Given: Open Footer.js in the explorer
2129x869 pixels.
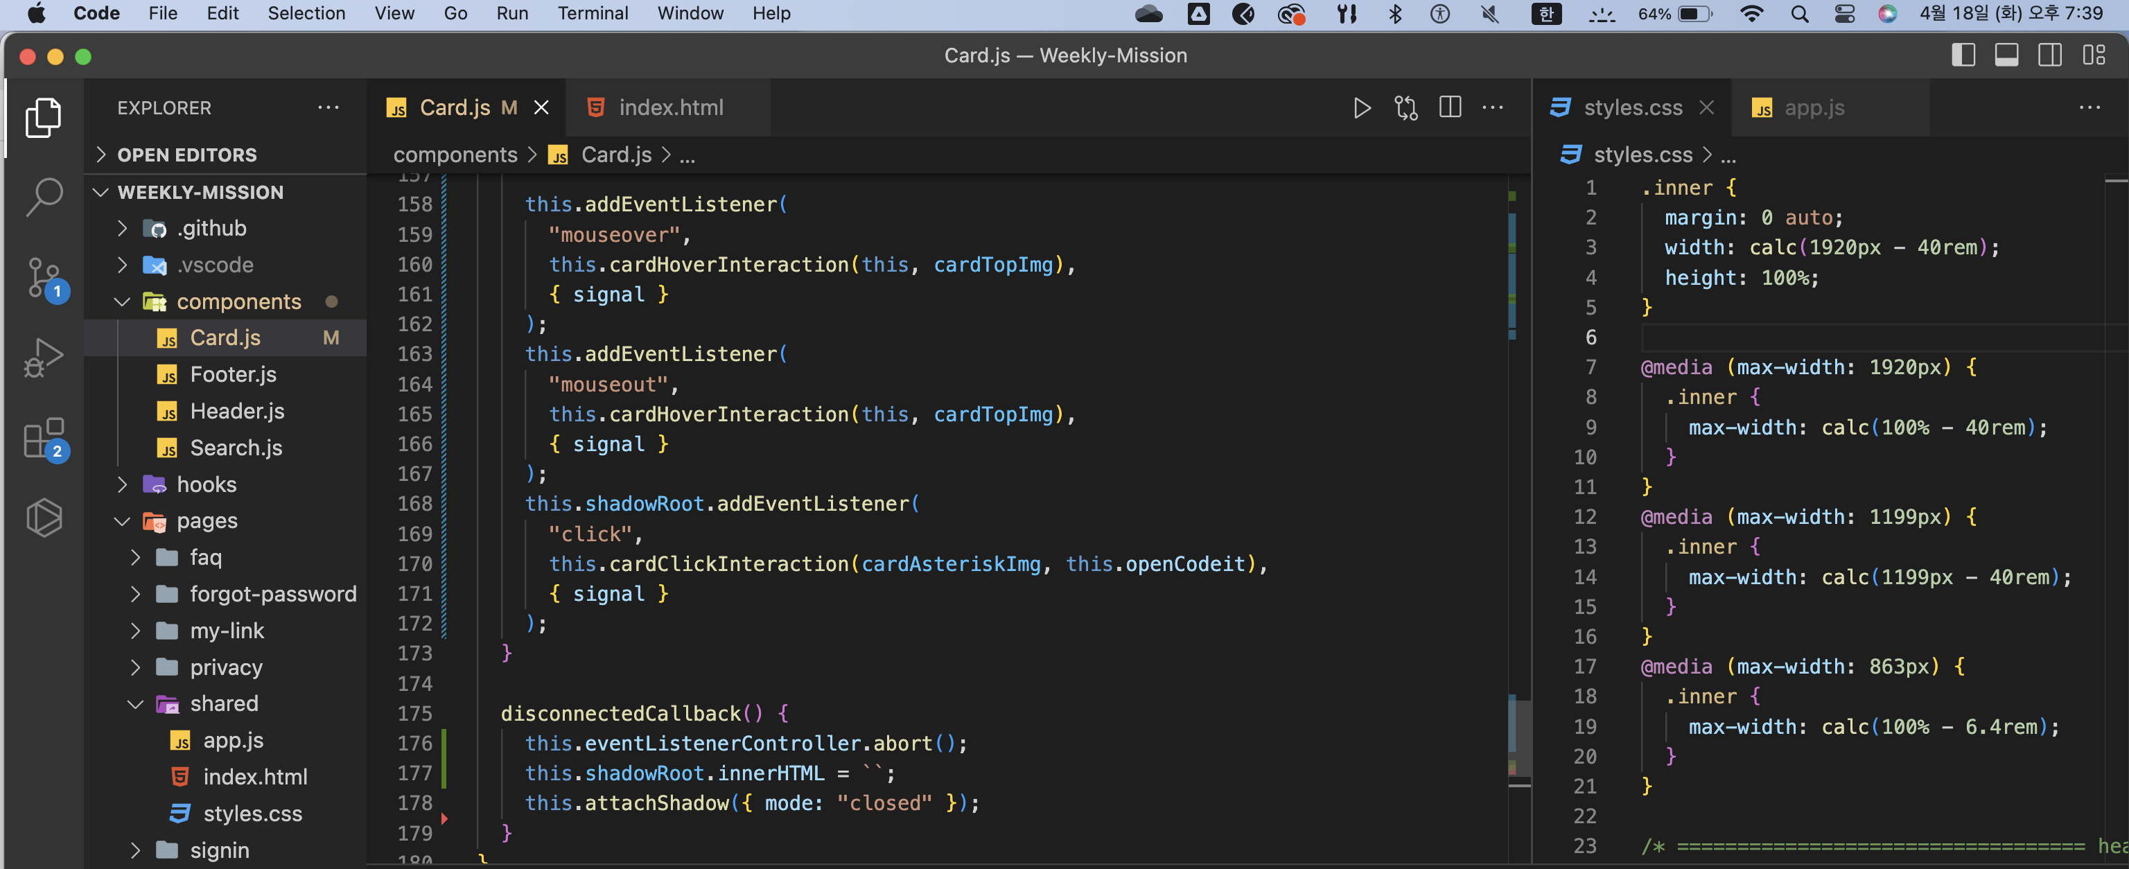Looking at the screenshot, I should click(233, 374).
